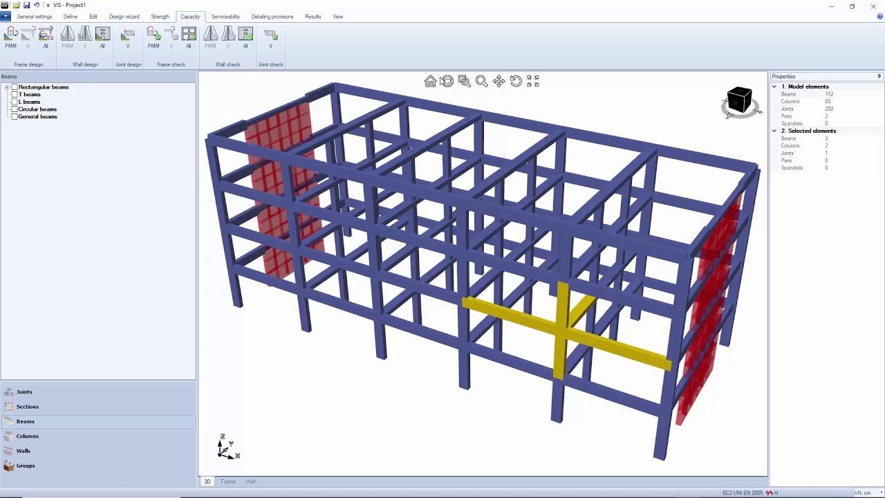
Task: Run Frame check All
Action: pos(189,38)
